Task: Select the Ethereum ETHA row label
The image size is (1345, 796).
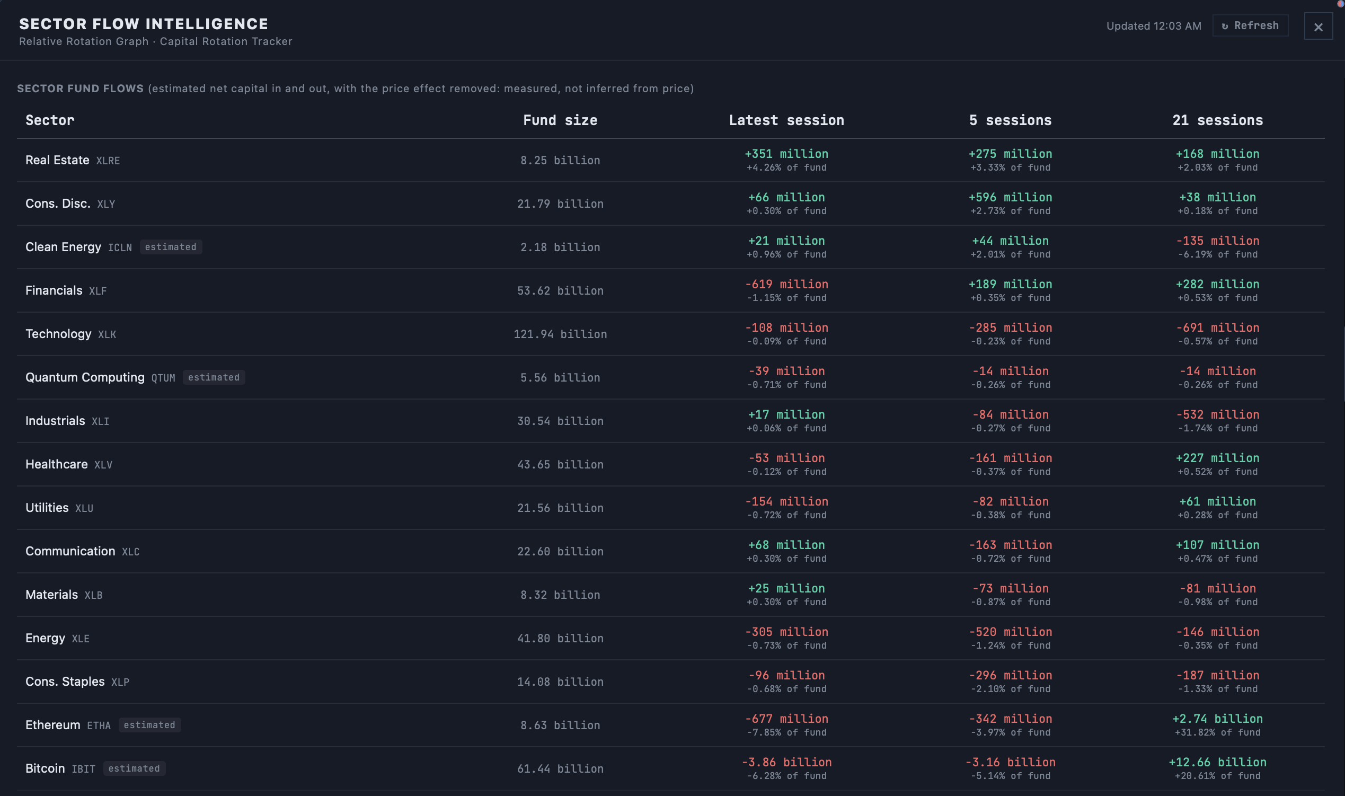Action: pyautogui.click(x=68, y=725)
